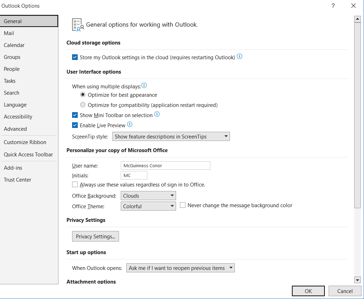Open the When Outlook opens dropdown
Image resolution: width=364 pixels, height=299 pixels.
(x=180, y=268)
